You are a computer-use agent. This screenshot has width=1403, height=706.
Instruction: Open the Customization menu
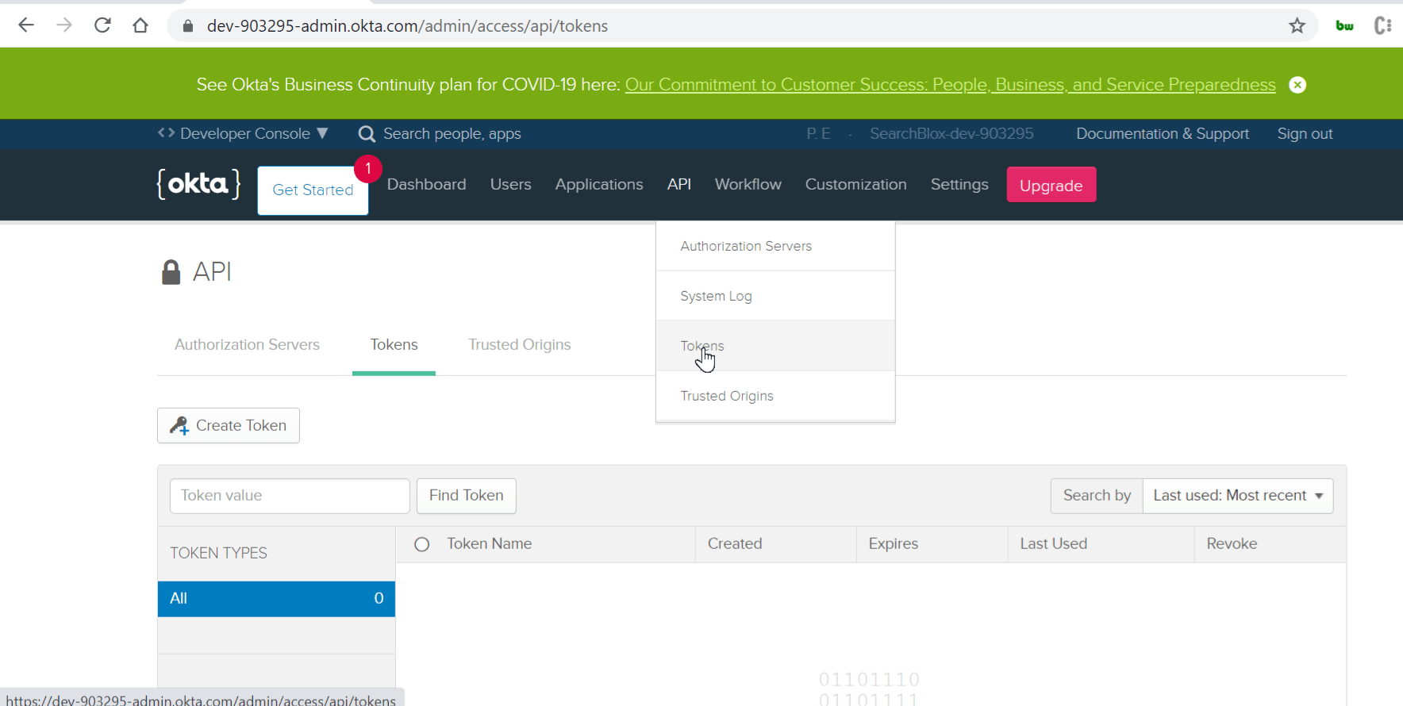coord(856,184)
